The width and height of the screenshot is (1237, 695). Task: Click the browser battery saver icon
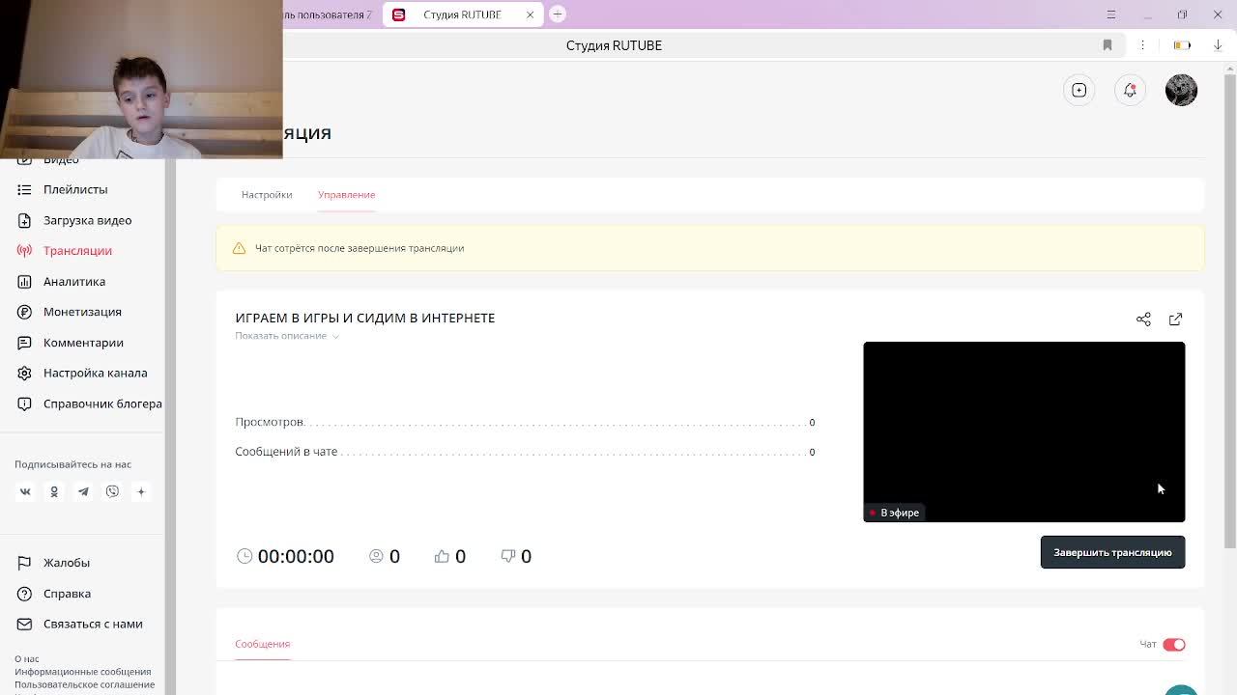coord(1182,45)
